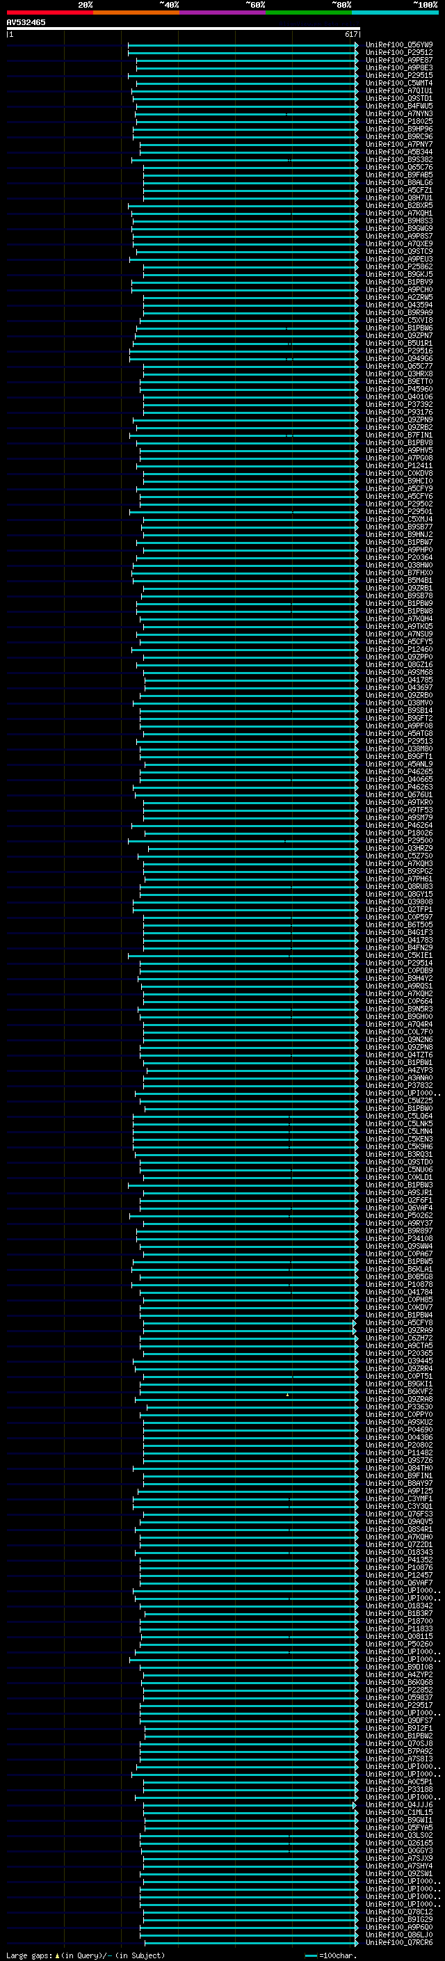
Task: Click the UniRef100_C1ML15 row label
Action: pos(399,1813)
